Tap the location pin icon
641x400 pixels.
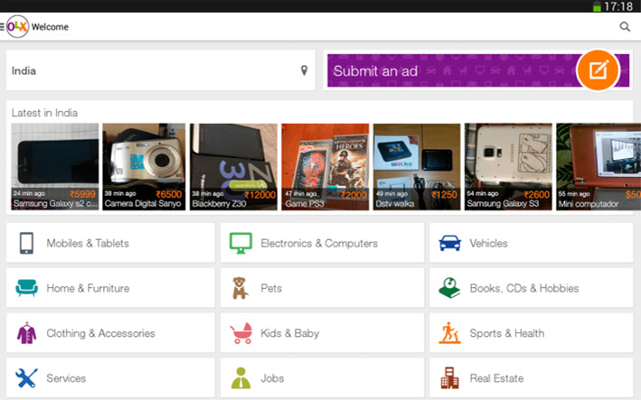(x=304, y=70)
